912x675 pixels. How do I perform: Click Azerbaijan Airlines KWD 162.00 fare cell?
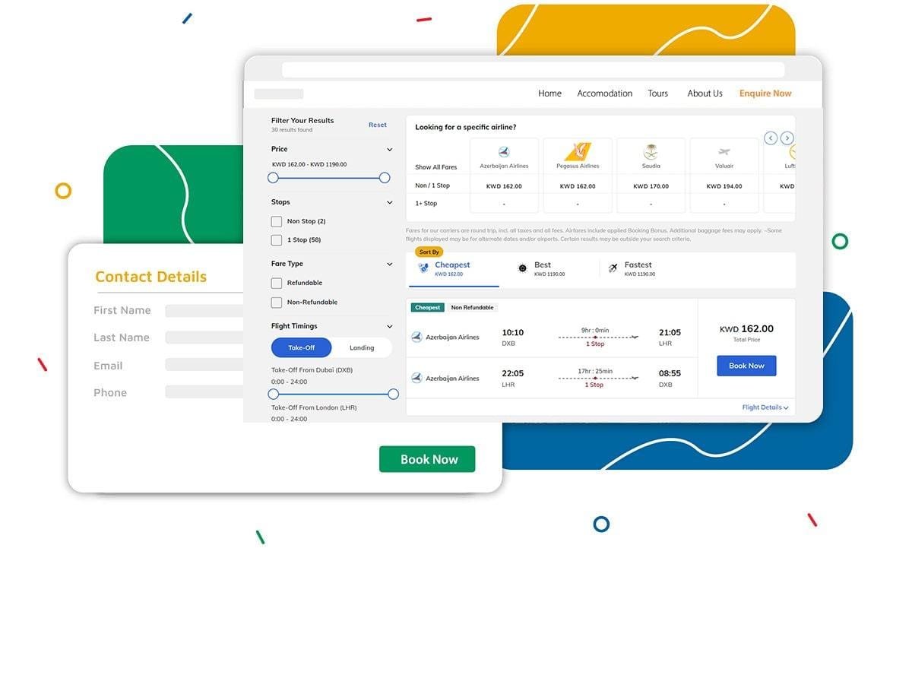click(x=504, y=186)
